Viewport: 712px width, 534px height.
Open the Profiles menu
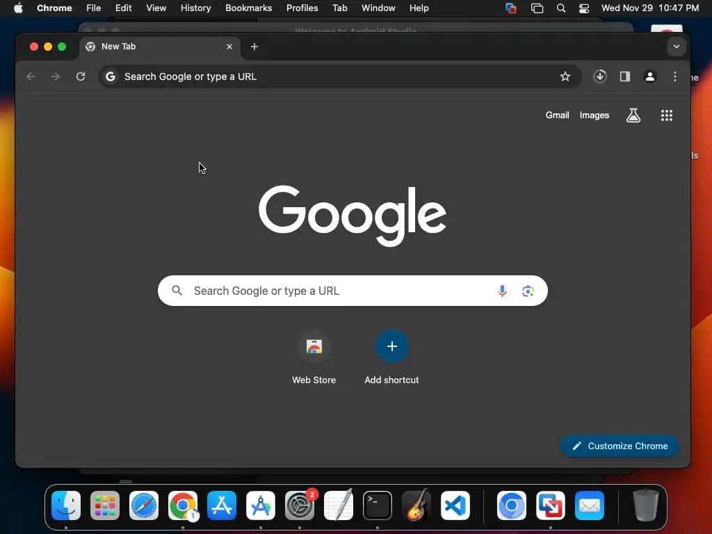point(302,8)
